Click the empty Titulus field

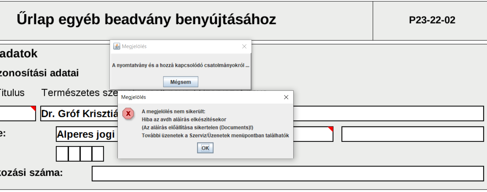tap(18, 114)
